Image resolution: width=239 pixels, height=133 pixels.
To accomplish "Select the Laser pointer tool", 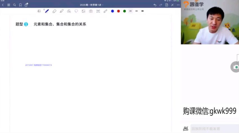I will pyautogui.click(x=105, y=11).
